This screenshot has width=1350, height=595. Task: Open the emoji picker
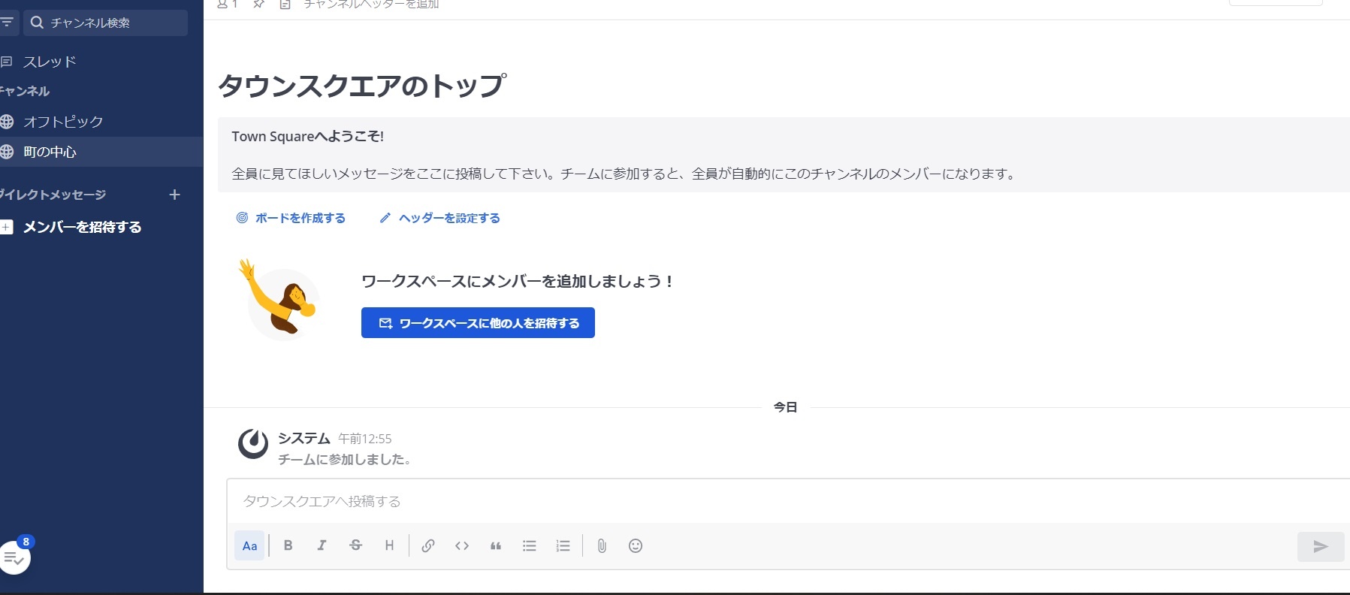click(636, 546)
